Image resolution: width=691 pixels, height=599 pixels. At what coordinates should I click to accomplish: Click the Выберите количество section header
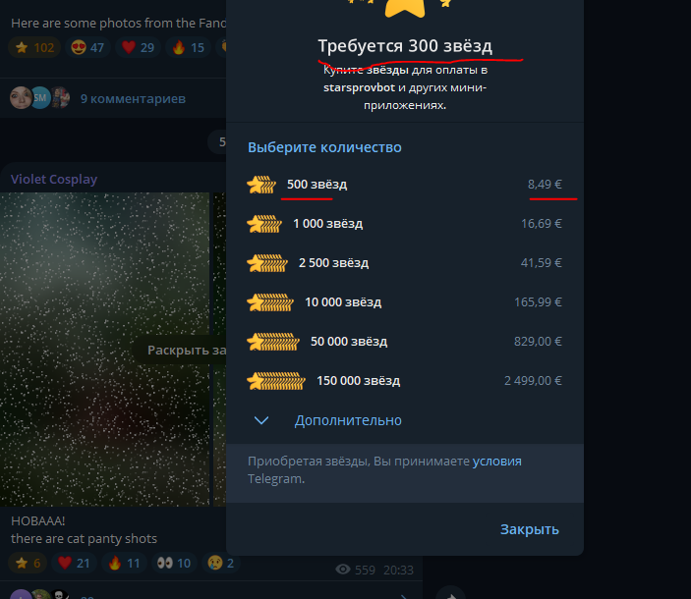324,147
